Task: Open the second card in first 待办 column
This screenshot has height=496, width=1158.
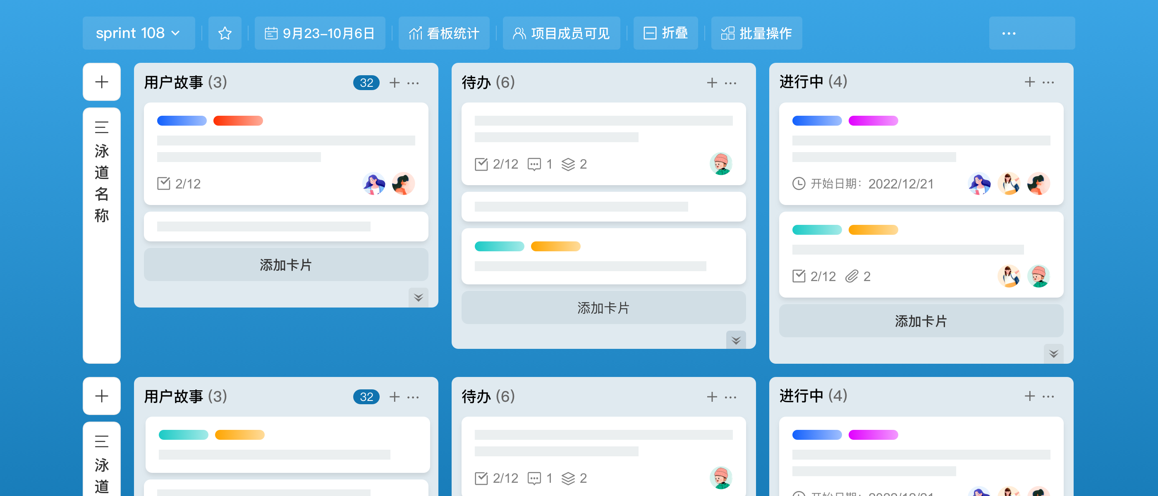Action: [603, 207]
